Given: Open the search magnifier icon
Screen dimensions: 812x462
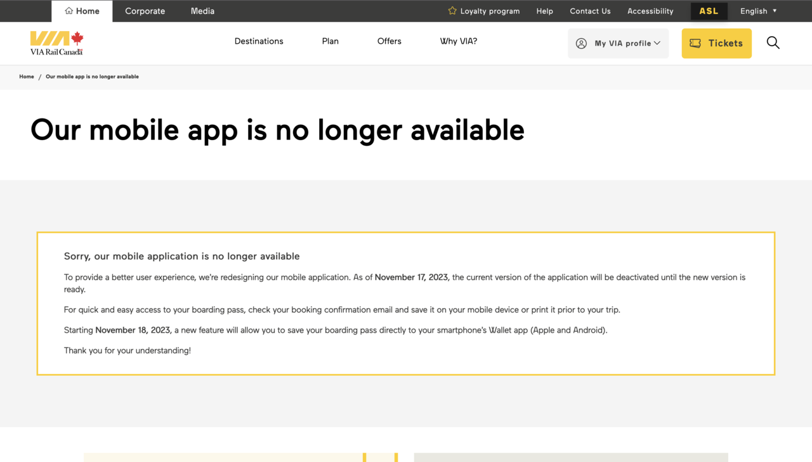Looking at the screenshot, I should pyautogui.click(x=773, y=42).
